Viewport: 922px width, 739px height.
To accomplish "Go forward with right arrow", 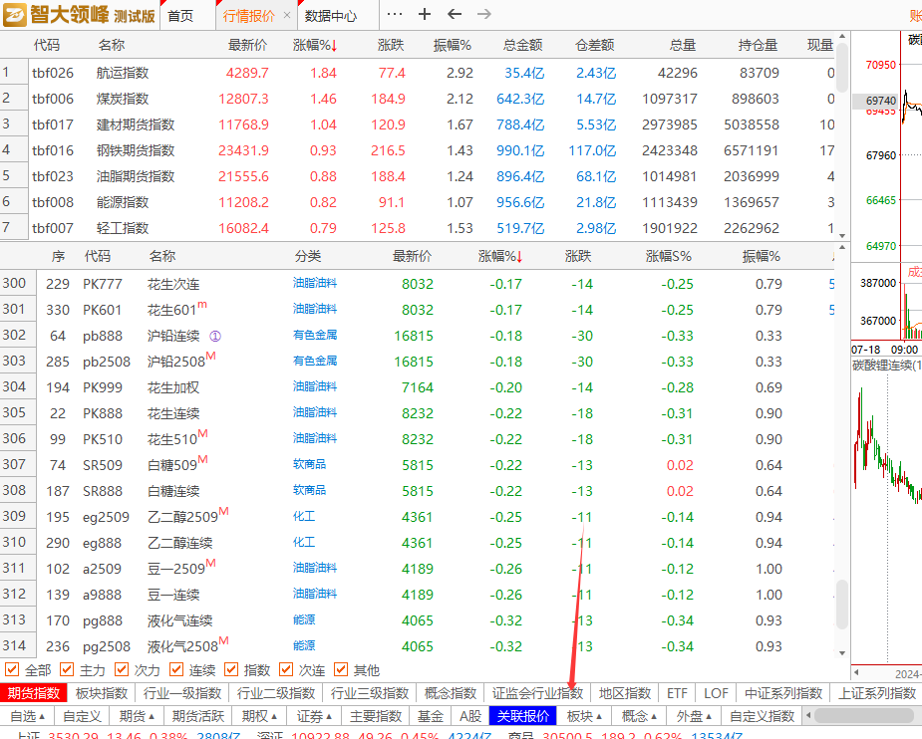I will tap(484, 14).
